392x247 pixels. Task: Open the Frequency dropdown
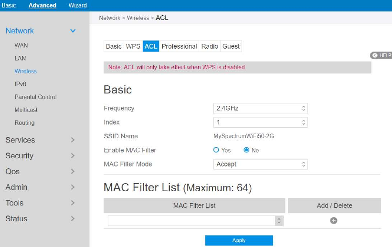point(260,108)
